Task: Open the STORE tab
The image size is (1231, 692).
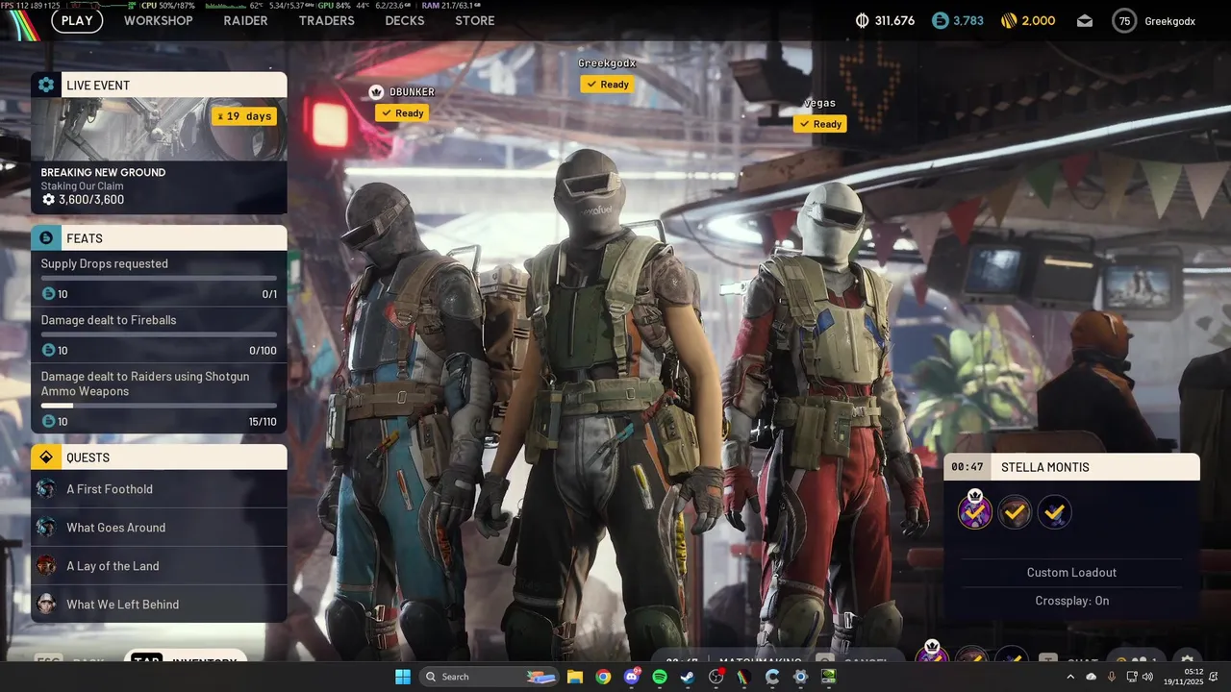Action: click(475, 20)
